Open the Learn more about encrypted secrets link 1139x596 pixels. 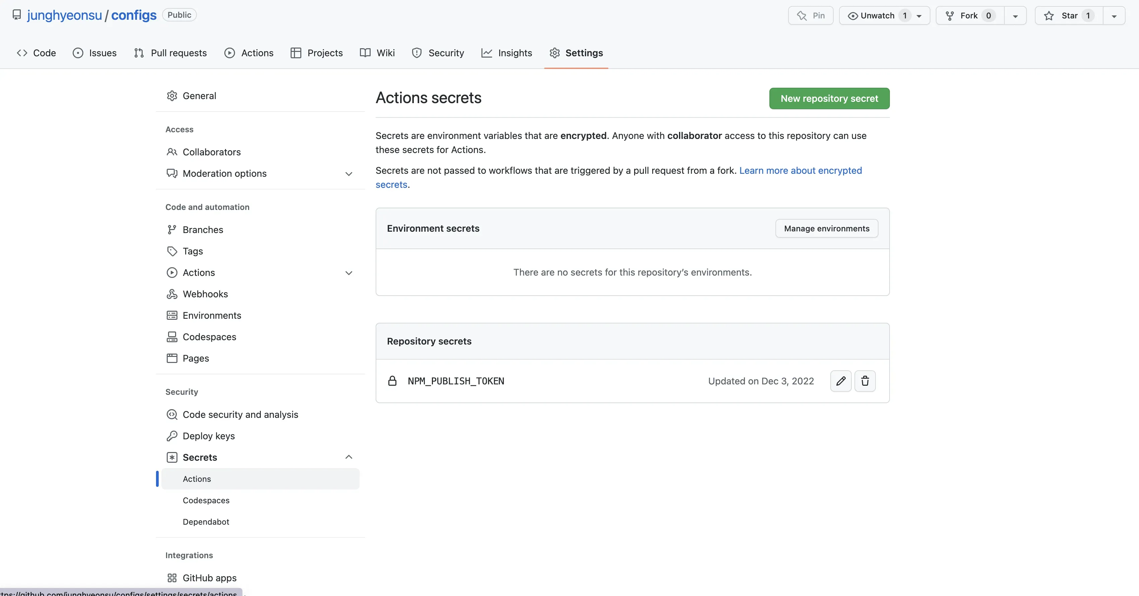point(800,171)
